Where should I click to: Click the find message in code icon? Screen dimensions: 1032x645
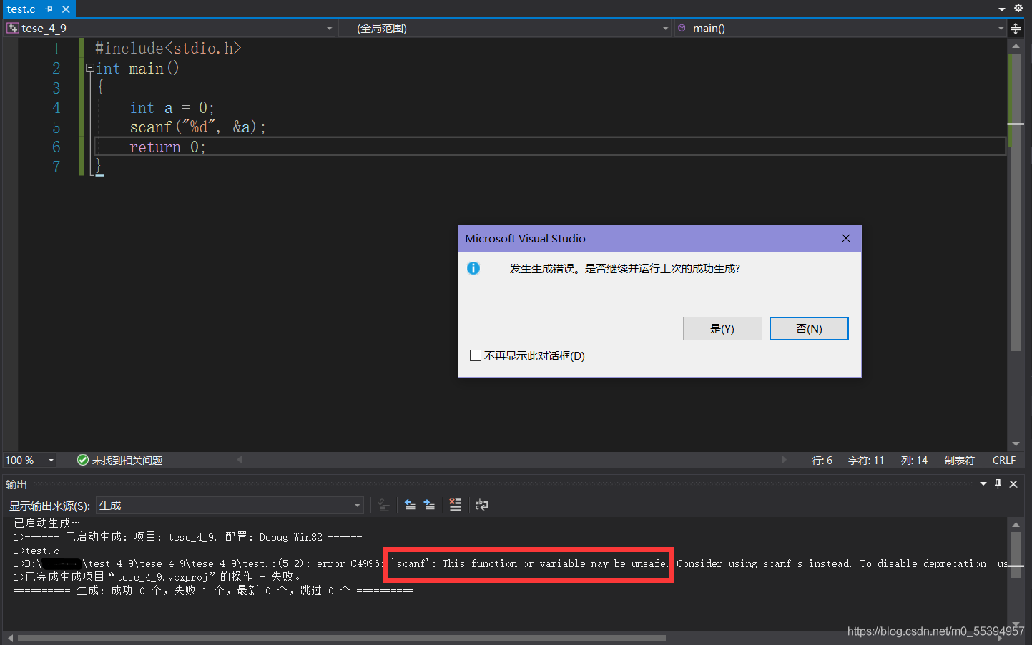point(384,505)
